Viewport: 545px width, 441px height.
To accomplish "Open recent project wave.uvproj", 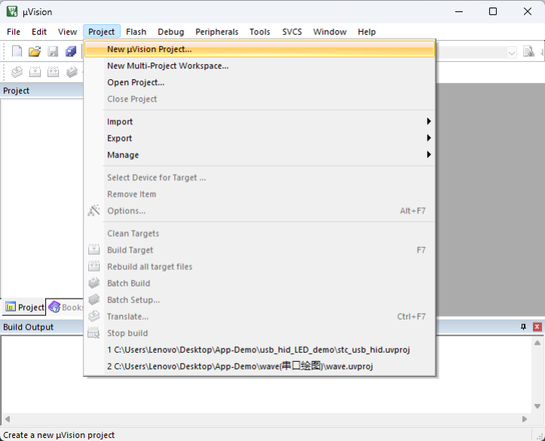I will coord(240,366).
